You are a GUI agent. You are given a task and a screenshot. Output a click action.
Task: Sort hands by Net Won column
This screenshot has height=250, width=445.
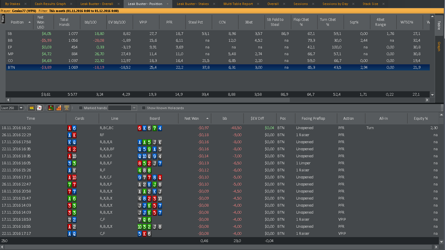[192, 119]
